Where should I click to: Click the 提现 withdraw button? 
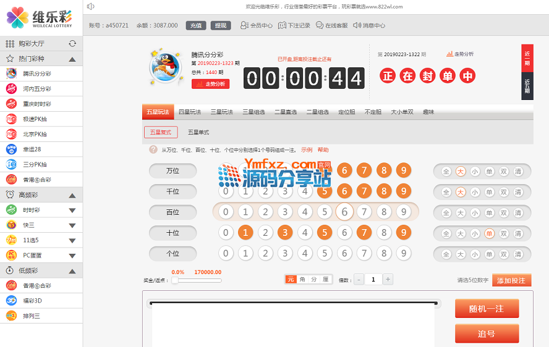pyautogui.click(x=221, y=25)
